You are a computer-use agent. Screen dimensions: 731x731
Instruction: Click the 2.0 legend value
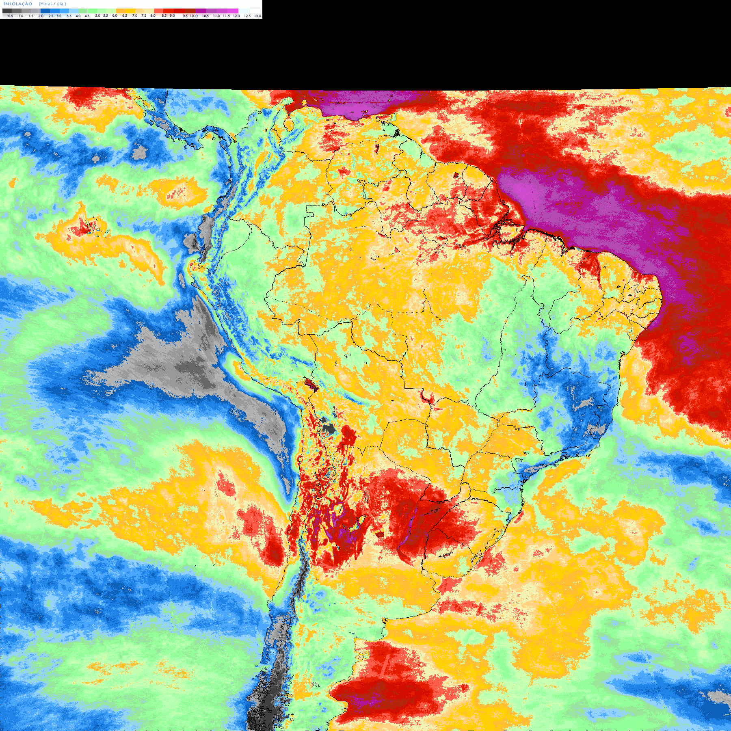pyautogui.click(x=41, y=16)
